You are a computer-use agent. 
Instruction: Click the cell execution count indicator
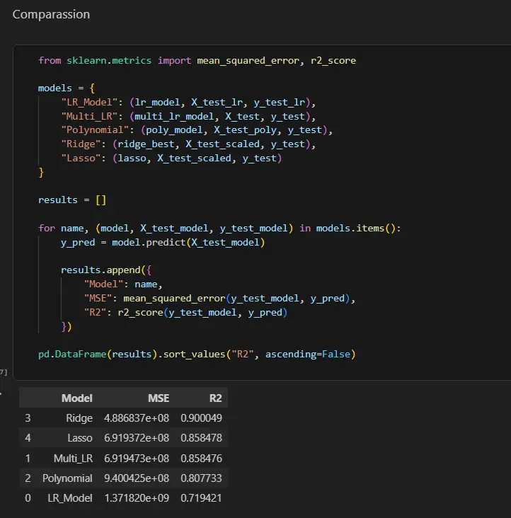click(4, 372)
